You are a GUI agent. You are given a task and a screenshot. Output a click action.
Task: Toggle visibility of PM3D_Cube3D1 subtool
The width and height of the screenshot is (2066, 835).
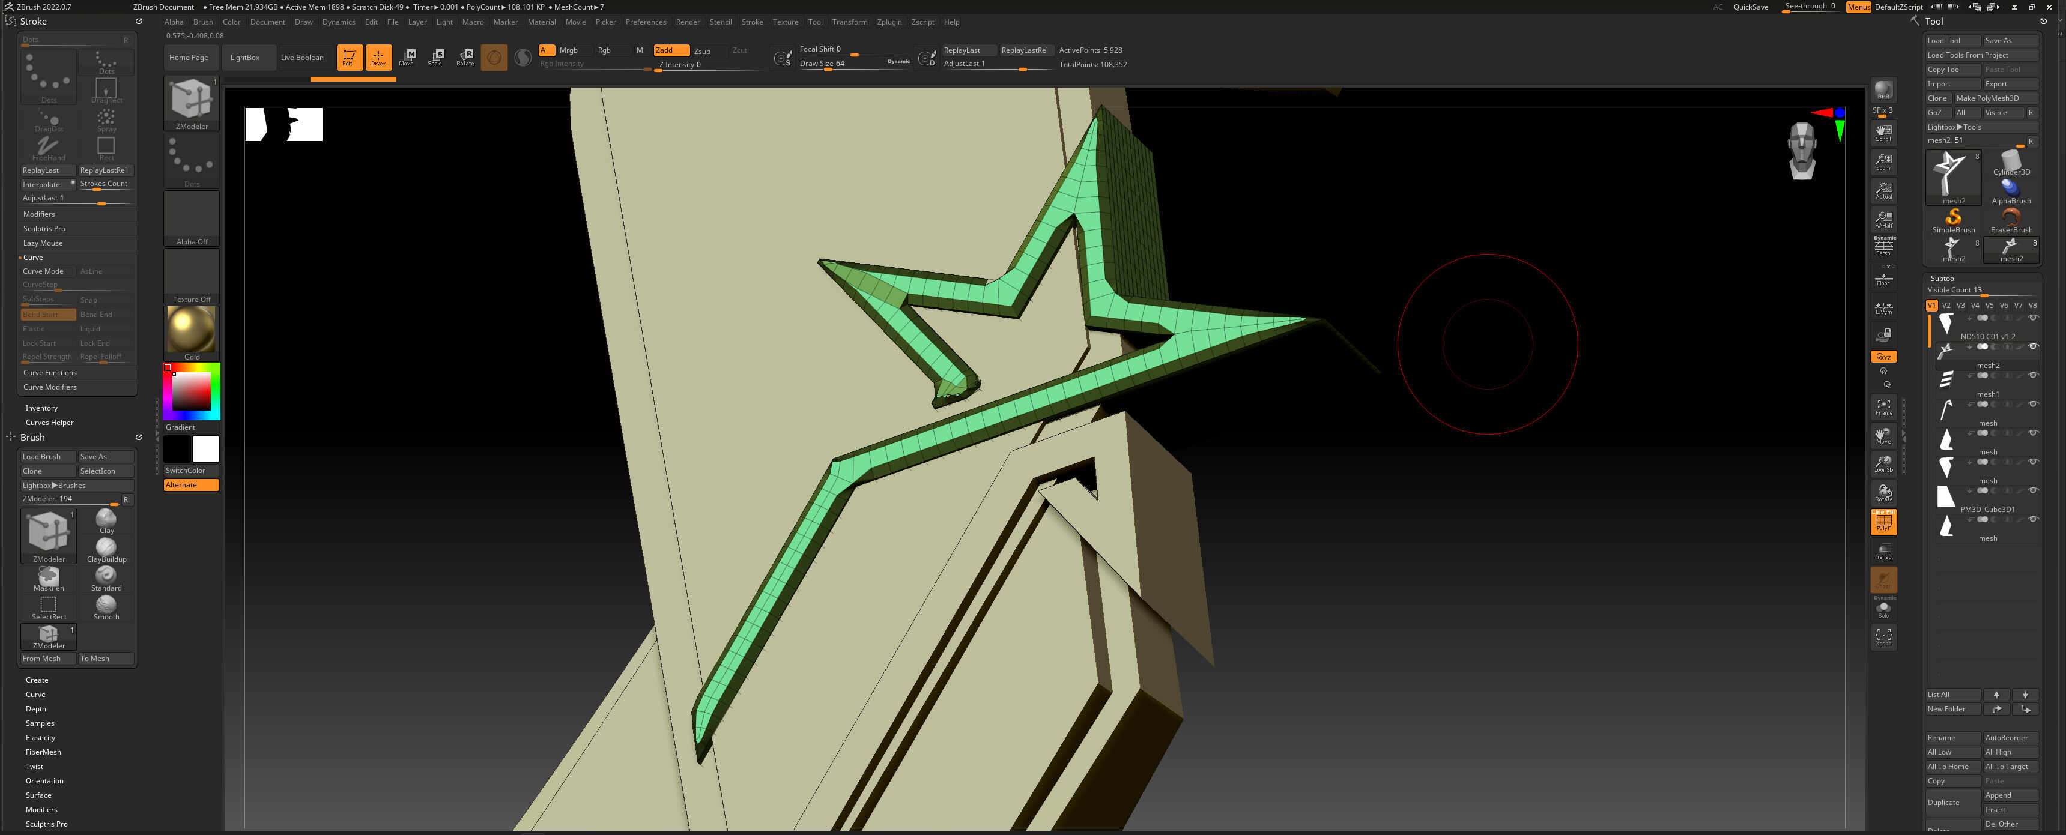coord(2032,491)
